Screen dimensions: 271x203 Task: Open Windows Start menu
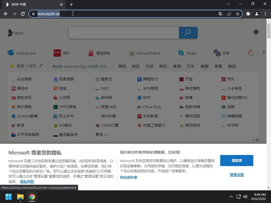click(8, 197)
